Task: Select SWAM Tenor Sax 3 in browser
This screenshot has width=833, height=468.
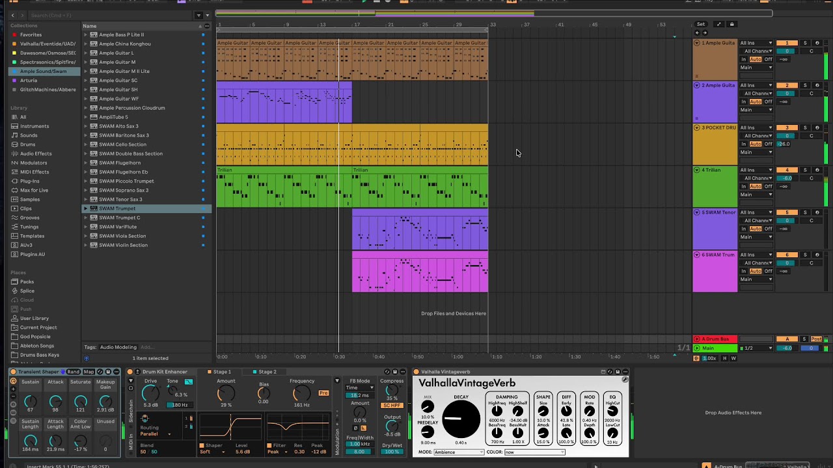Action: pyautogui.click(x=120, y=199)
